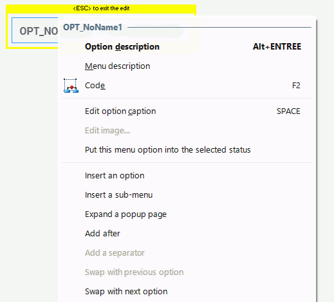Click the F2 shortcut label beside Code
This screenshot has height=302, width=334.
[x=296, y=86]
